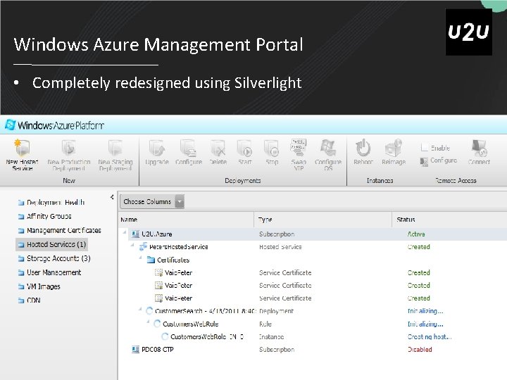Select the CustomersWebRole_IN_0 instance row

point(313,336)
